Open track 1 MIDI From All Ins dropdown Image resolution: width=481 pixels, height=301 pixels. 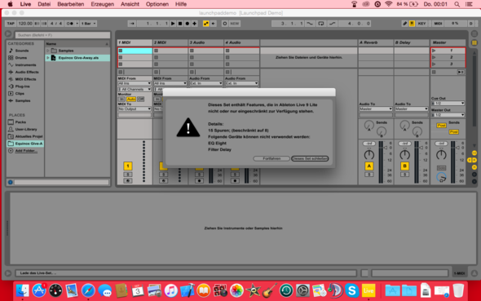pos(135,83)
